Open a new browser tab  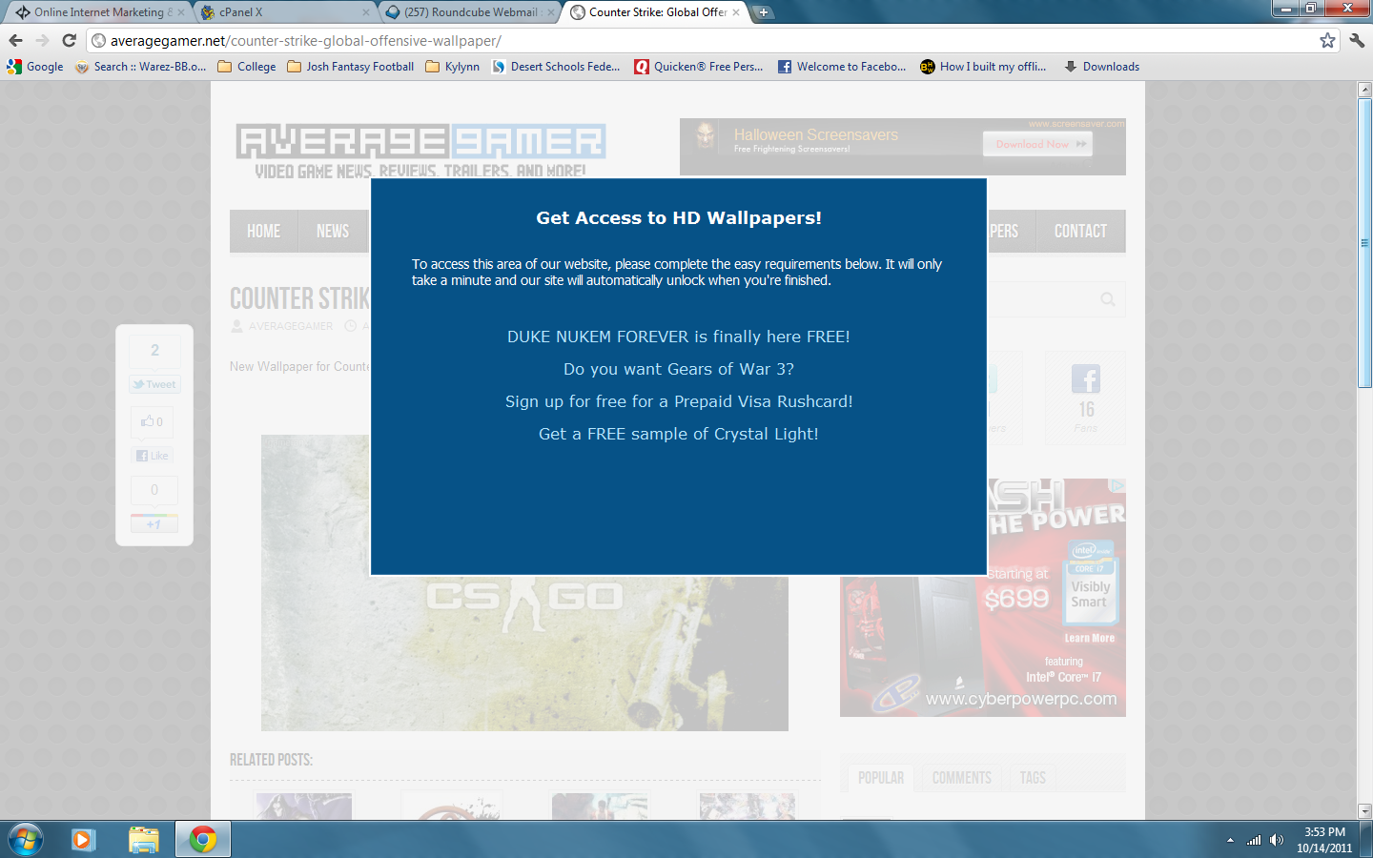(764, 12)
